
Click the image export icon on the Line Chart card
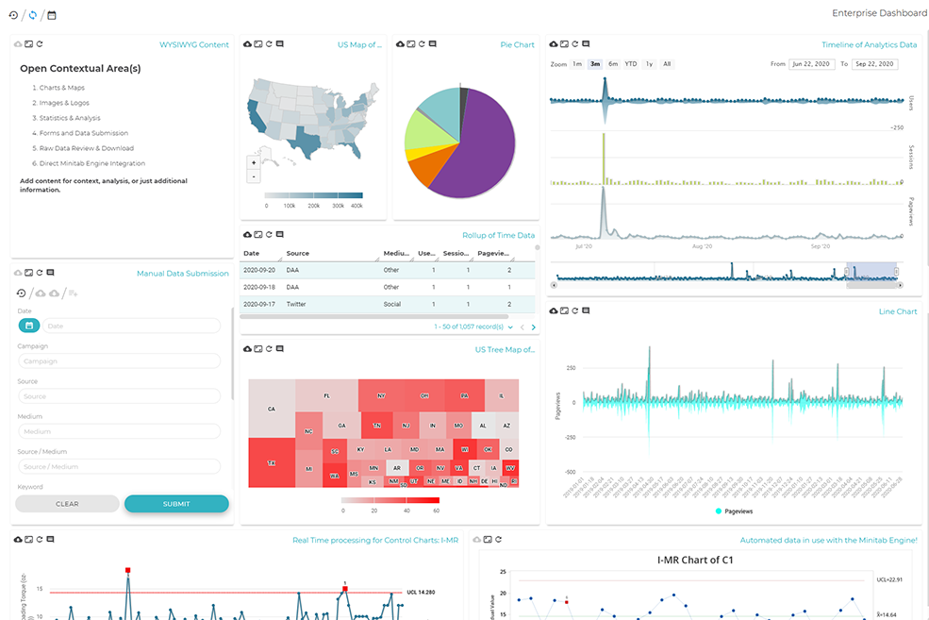pyautogui.click(x=565, y=310)
